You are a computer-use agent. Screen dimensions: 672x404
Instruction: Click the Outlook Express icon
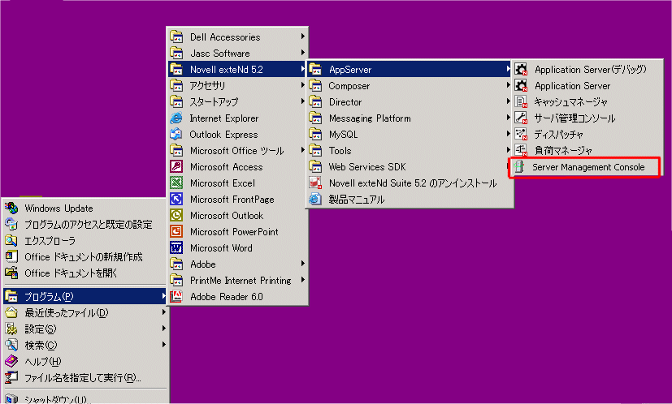[x=176, y=135]
